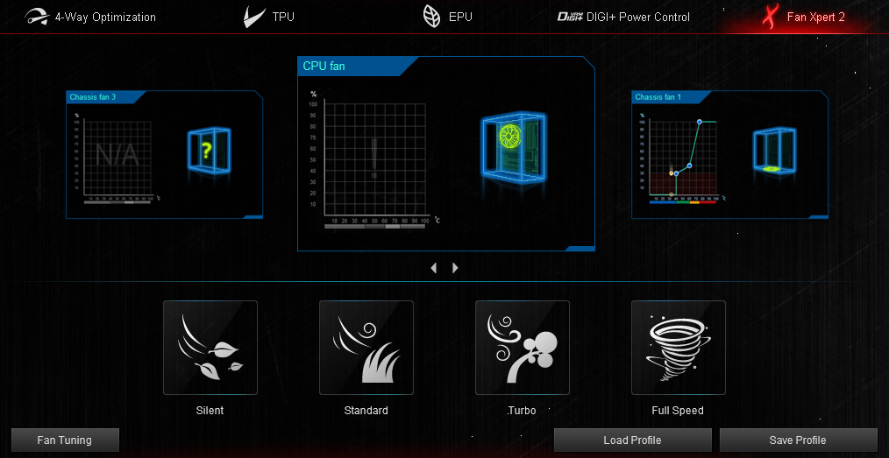Click Chassis fan 3 question-mark case icon
Viewport: 889px width, 458px height.
pos(210,151)
